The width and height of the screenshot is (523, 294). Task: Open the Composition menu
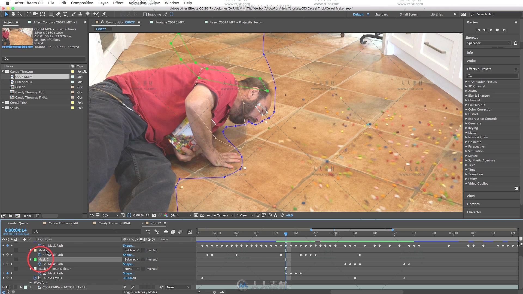[x=82, y=3]
